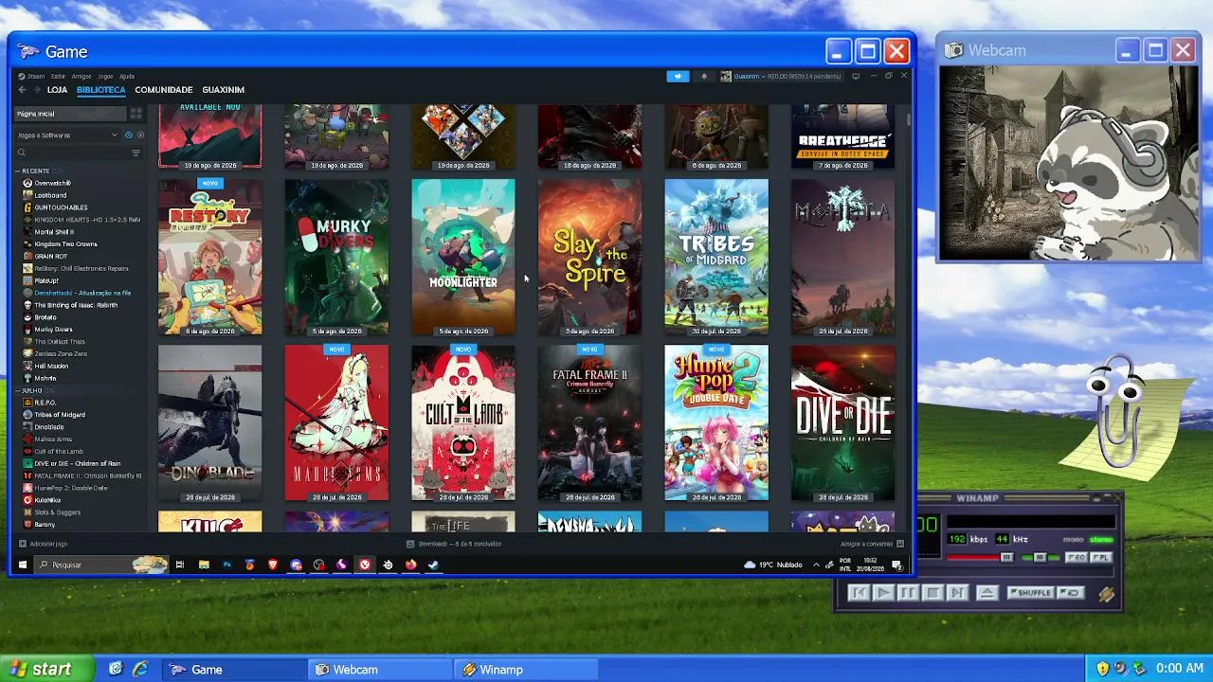Click the Pesquisar search box in inner taskbar
Screen dimensions: 1213x682
point(101,565)
